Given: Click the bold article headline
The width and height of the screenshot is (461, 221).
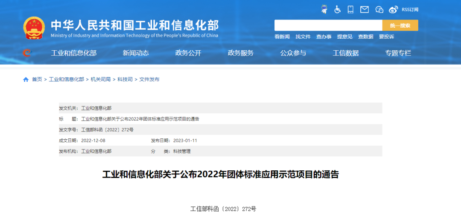Looking at the screenshot, I should [221, 175].
